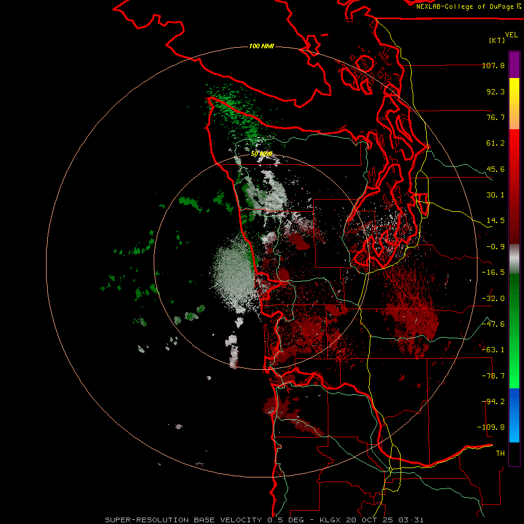Select the -63.1 velocity scale value
The width and height of the screenshot is (524, 524).
coord(493,350)
